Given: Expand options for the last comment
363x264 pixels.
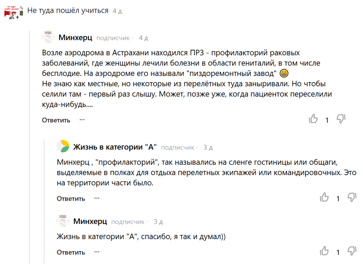Looking at the screenshot, I should click(97, 252).
